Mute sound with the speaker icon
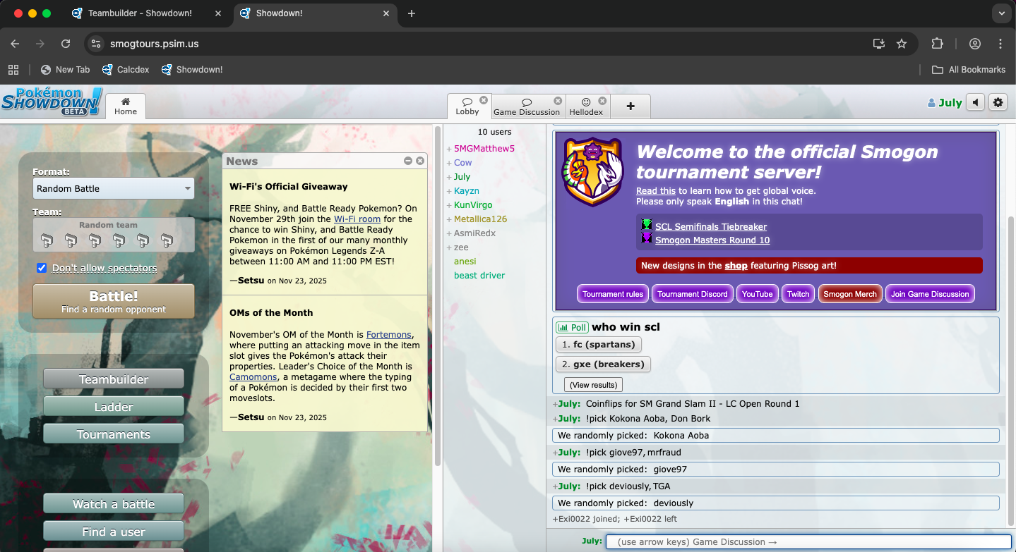This screenshot has height=552, width=1016. [x=975, y=103]
